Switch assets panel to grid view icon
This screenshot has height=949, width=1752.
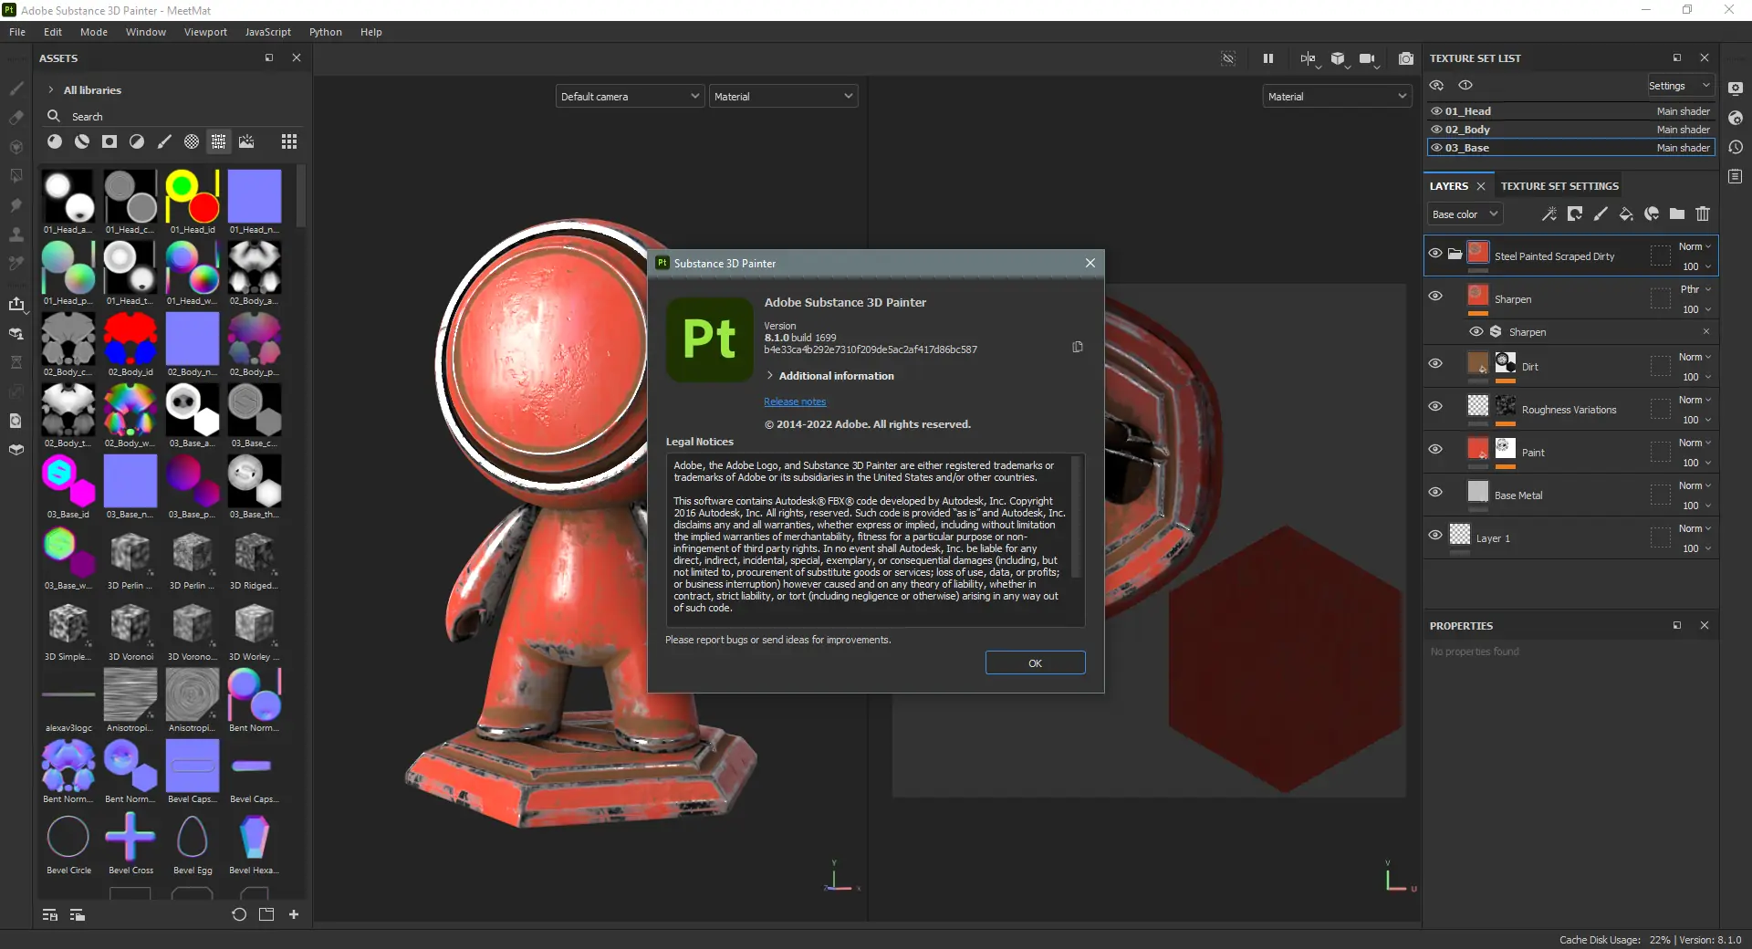(289, 141)
